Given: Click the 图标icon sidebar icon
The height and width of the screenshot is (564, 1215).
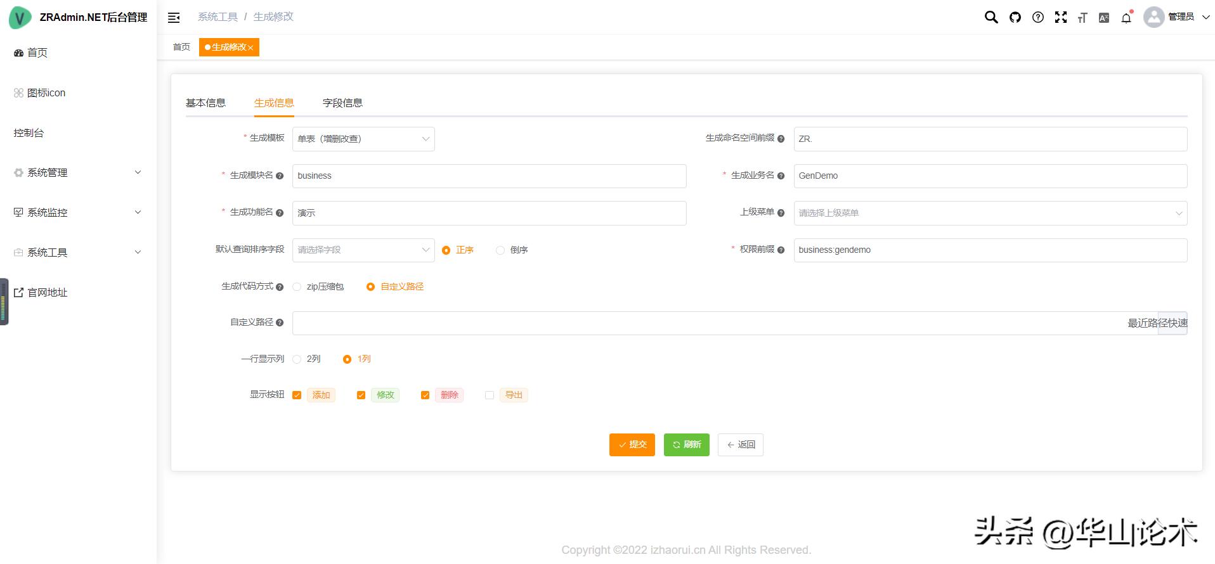Looking at the screenshot, I should (18, 93).
